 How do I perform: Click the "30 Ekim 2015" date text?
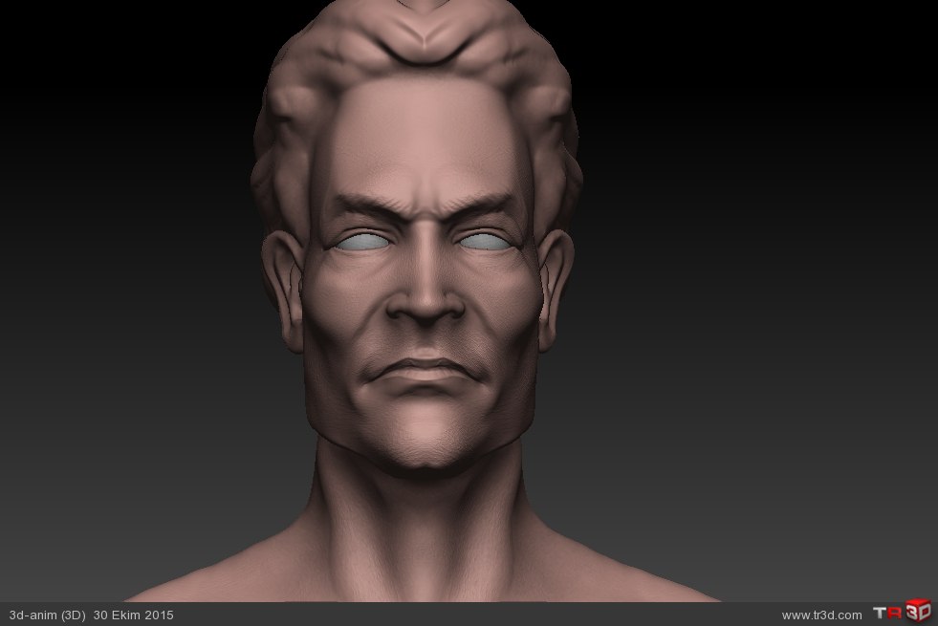point(134,615)
